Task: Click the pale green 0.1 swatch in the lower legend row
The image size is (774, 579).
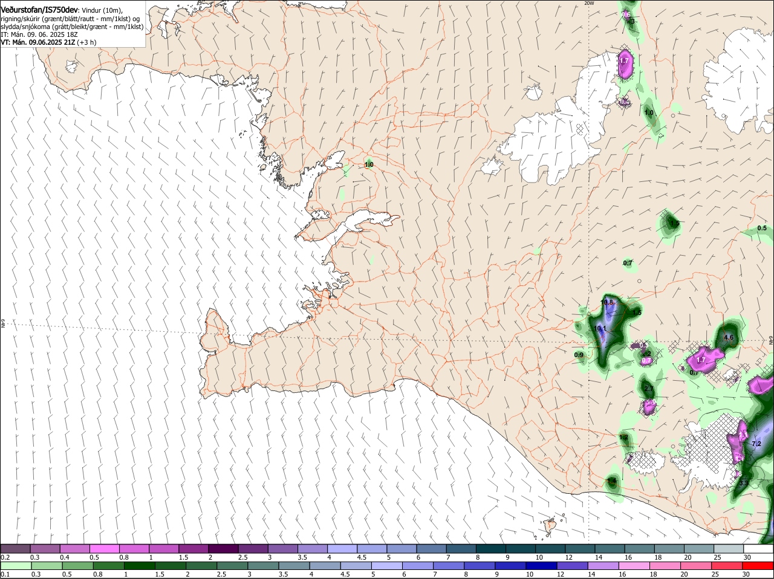Action: [16, 565]
